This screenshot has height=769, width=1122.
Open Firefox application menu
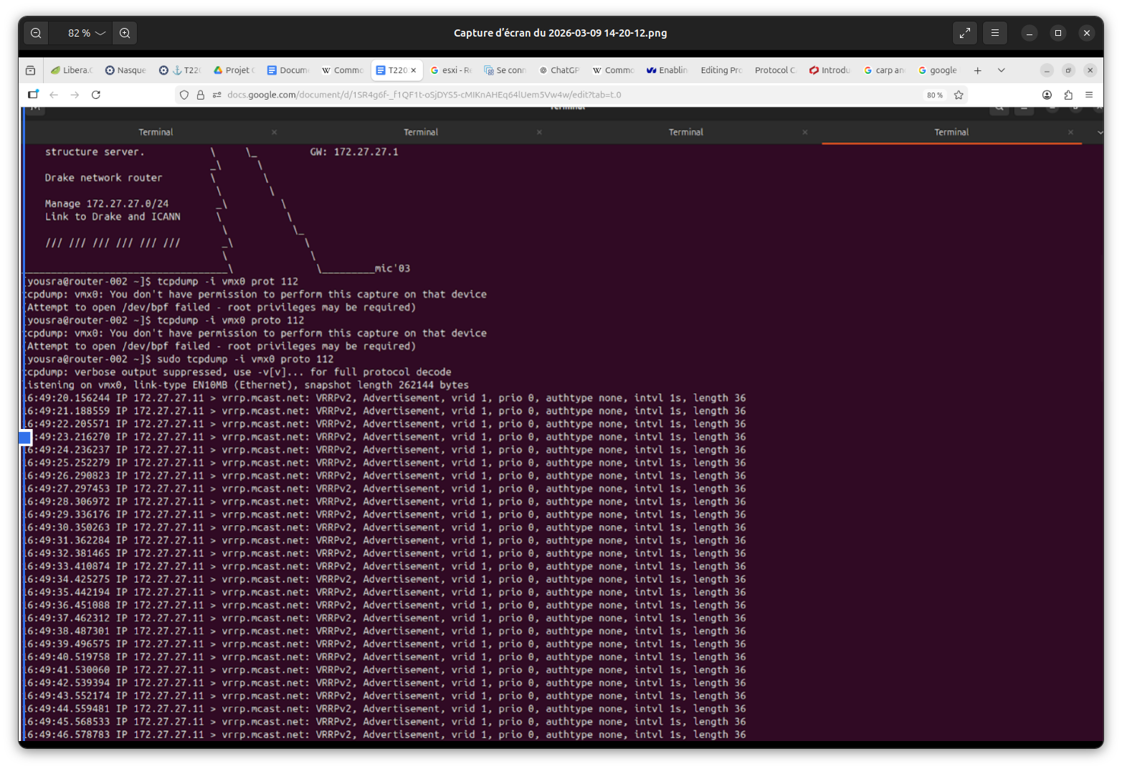coord(1089,95)
